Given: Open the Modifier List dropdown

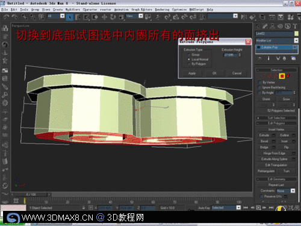Looking at the screenshot, I should (x=296, y=40).
